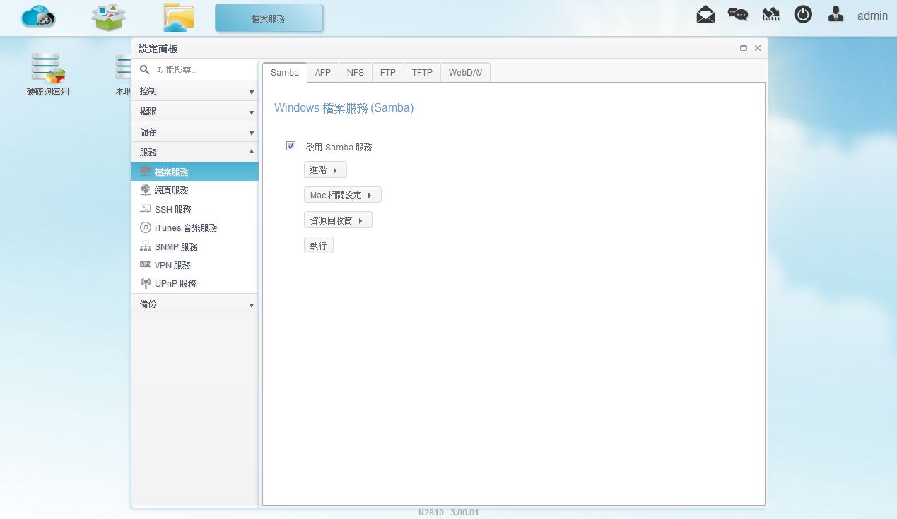The height and width of the screenshot is (519, 897).
Task: Select UPnP 服務 in sidebar
Action: [x=195, y=284]
